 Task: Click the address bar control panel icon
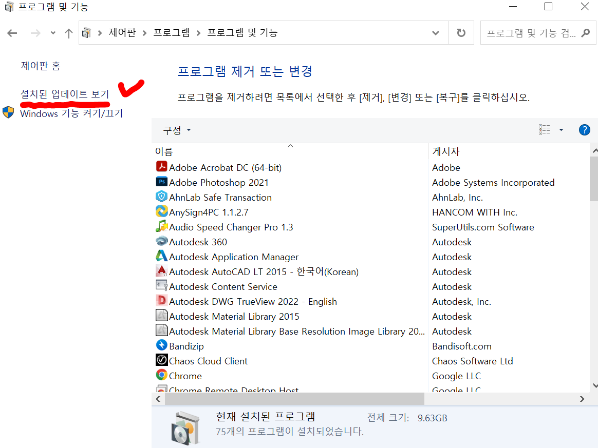click(x=87, y=33)
